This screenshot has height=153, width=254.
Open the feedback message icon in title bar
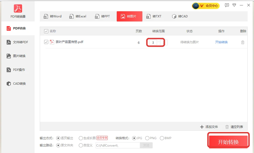(x=227, y=5)
